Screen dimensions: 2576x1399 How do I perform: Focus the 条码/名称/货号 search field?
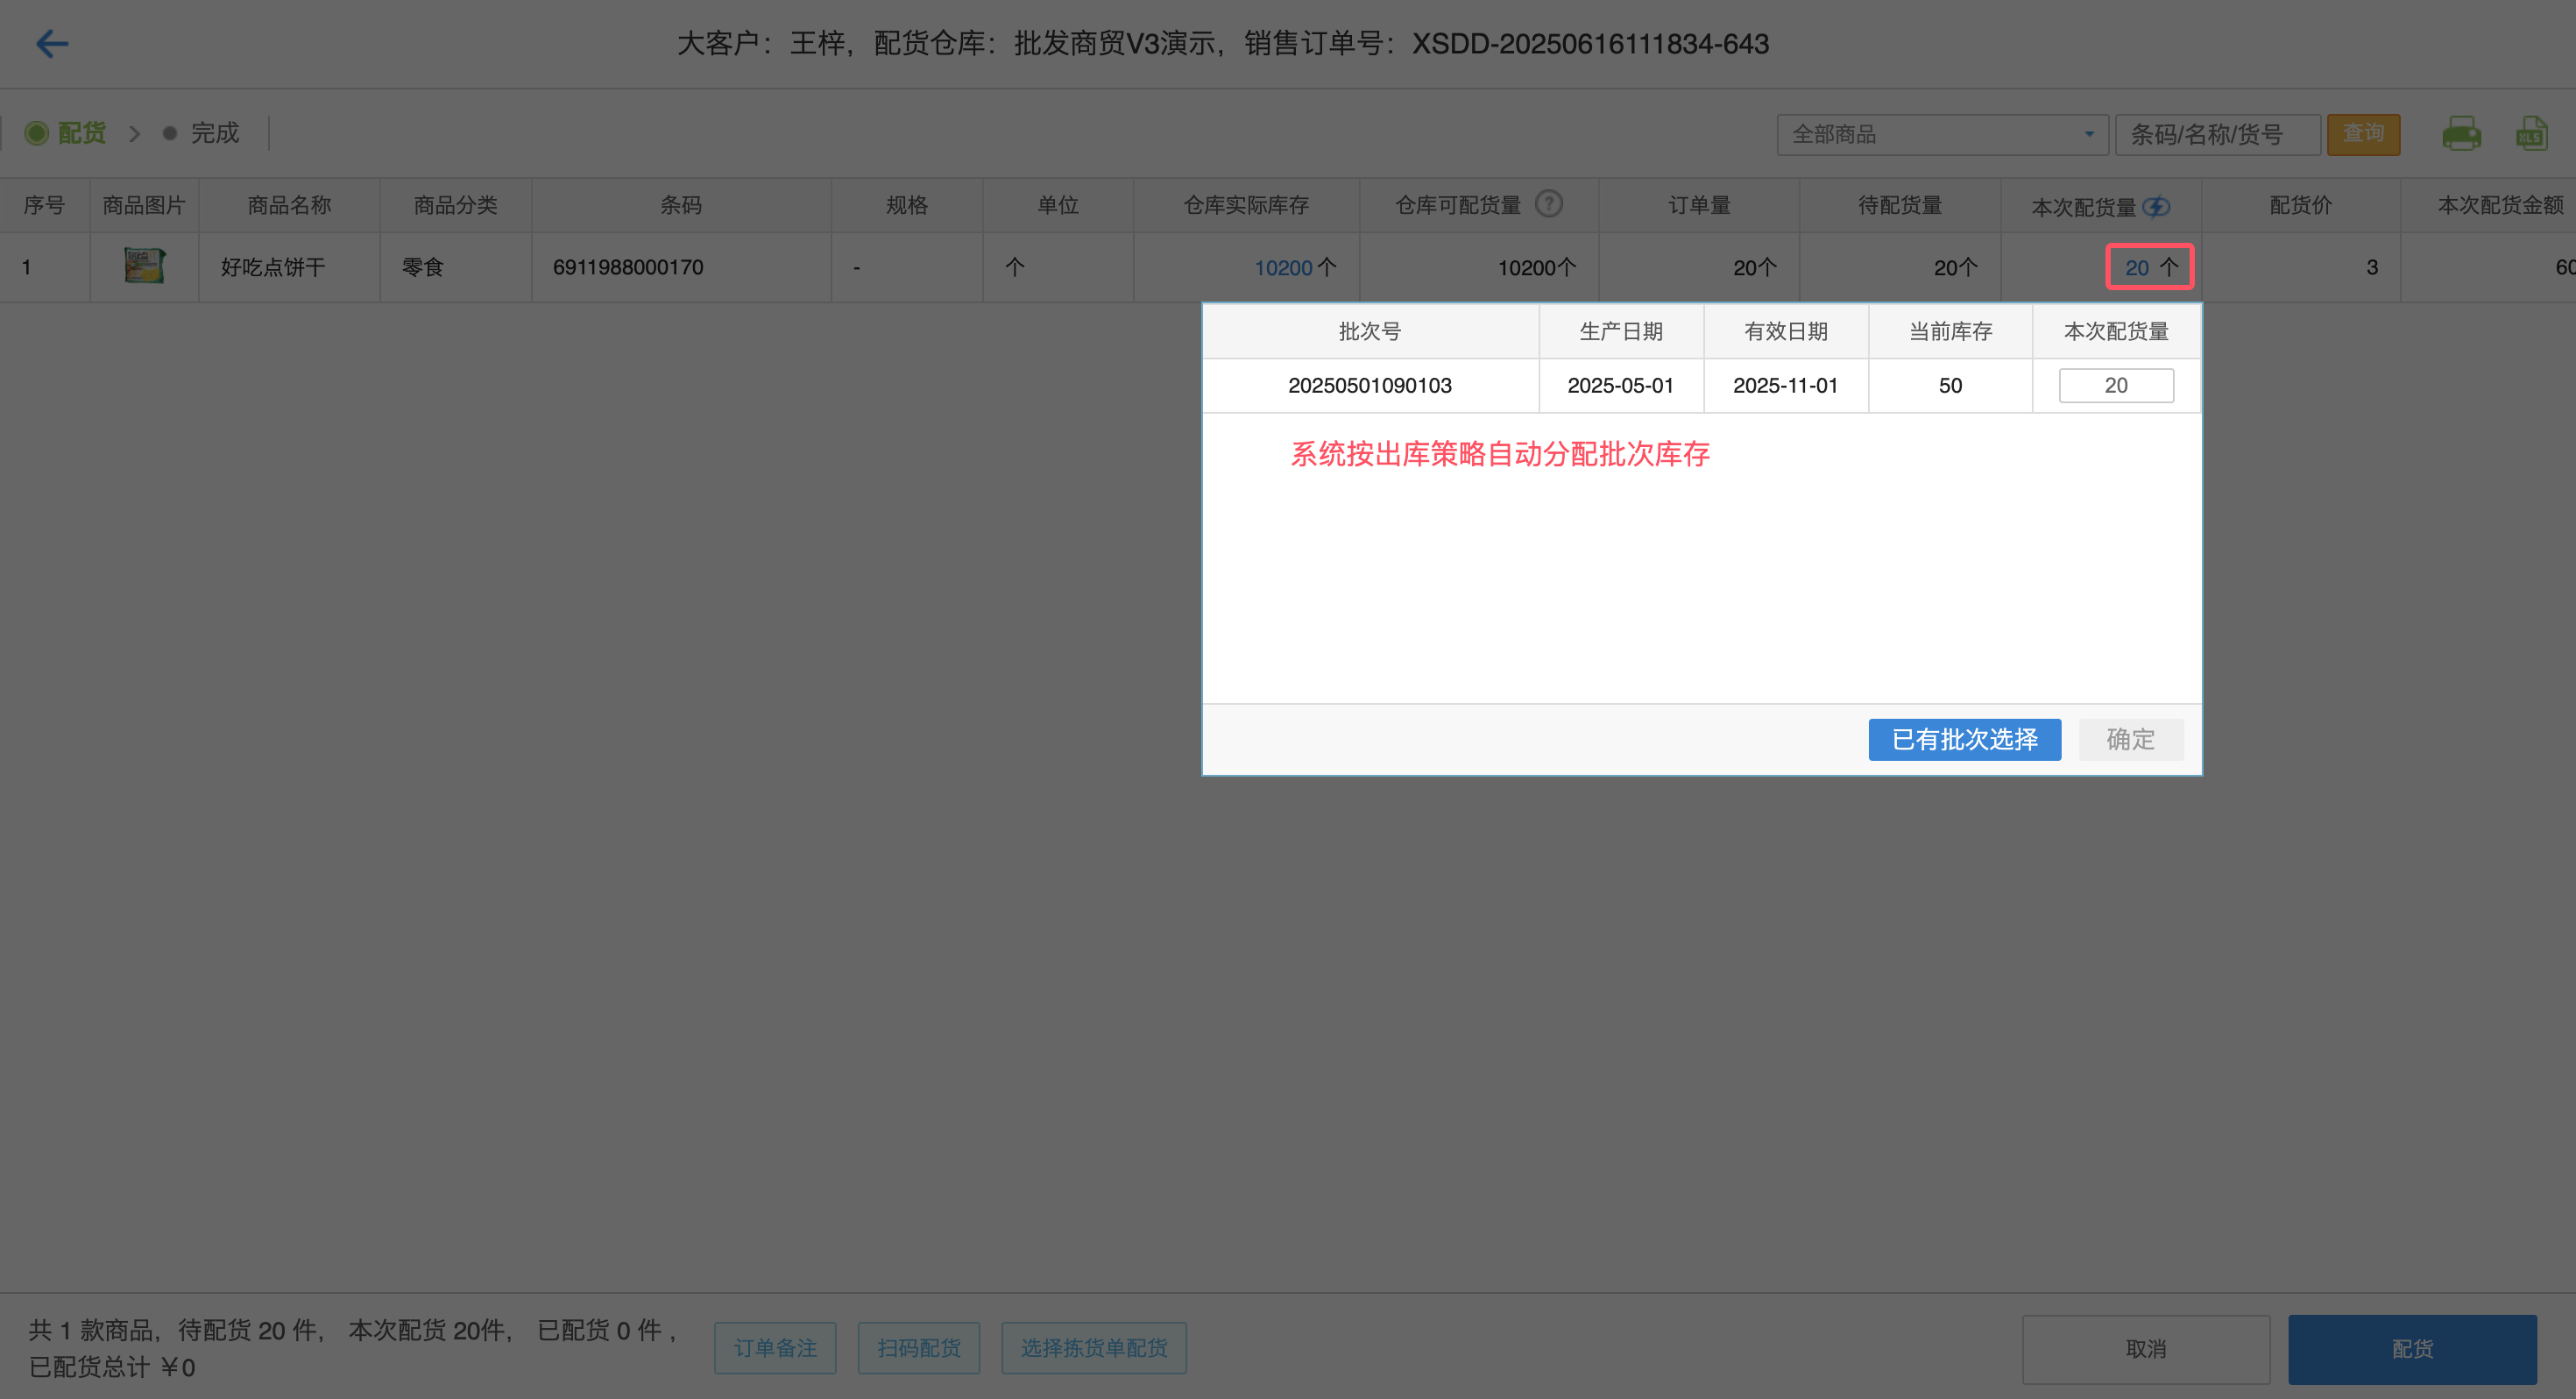(2217, 134)
